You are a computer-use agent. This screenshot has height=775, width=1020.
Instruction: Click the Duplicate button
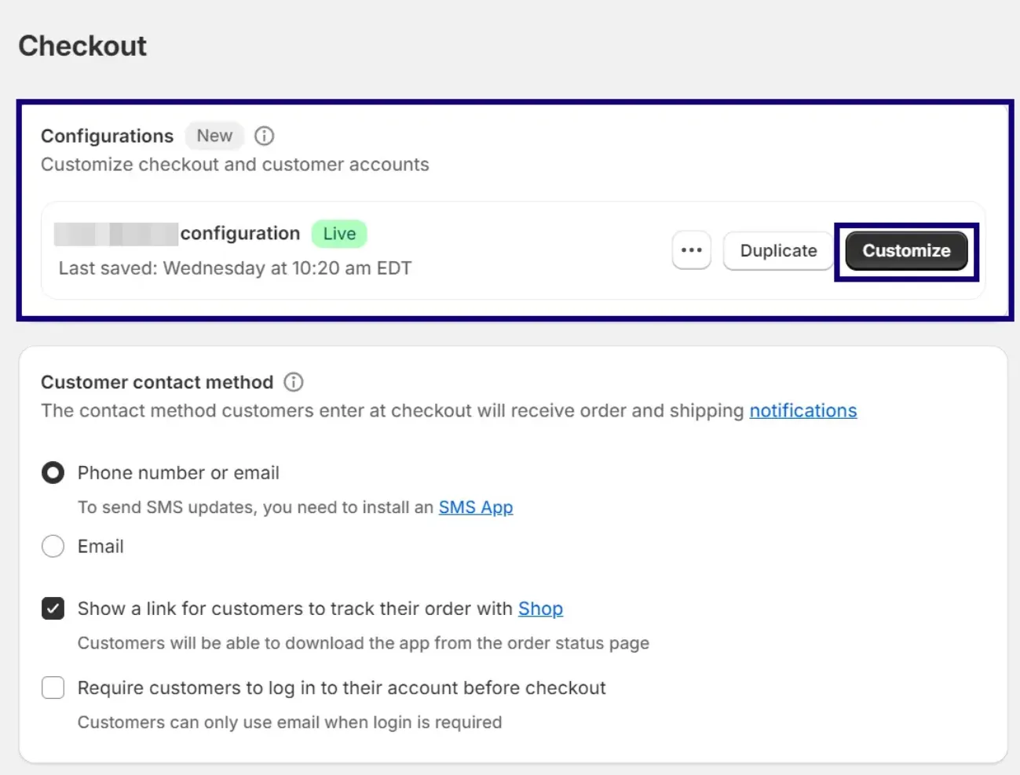[x=778, y=250]
